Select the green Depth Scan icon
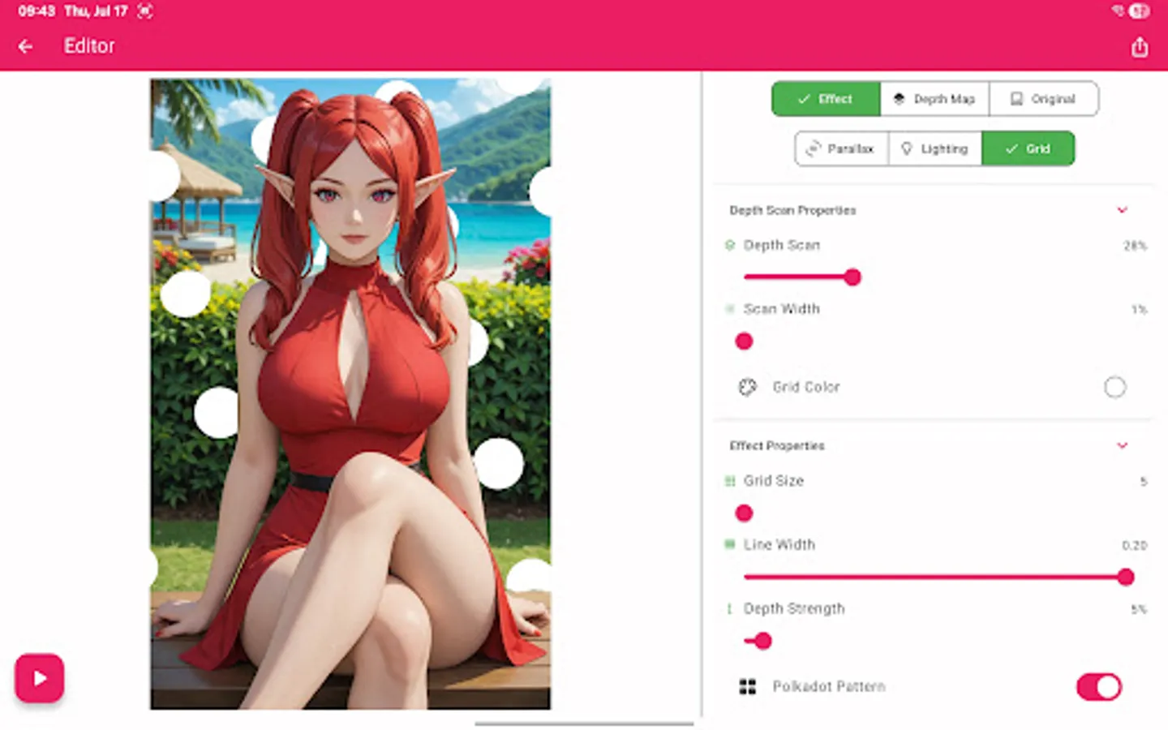 [729, 245]
